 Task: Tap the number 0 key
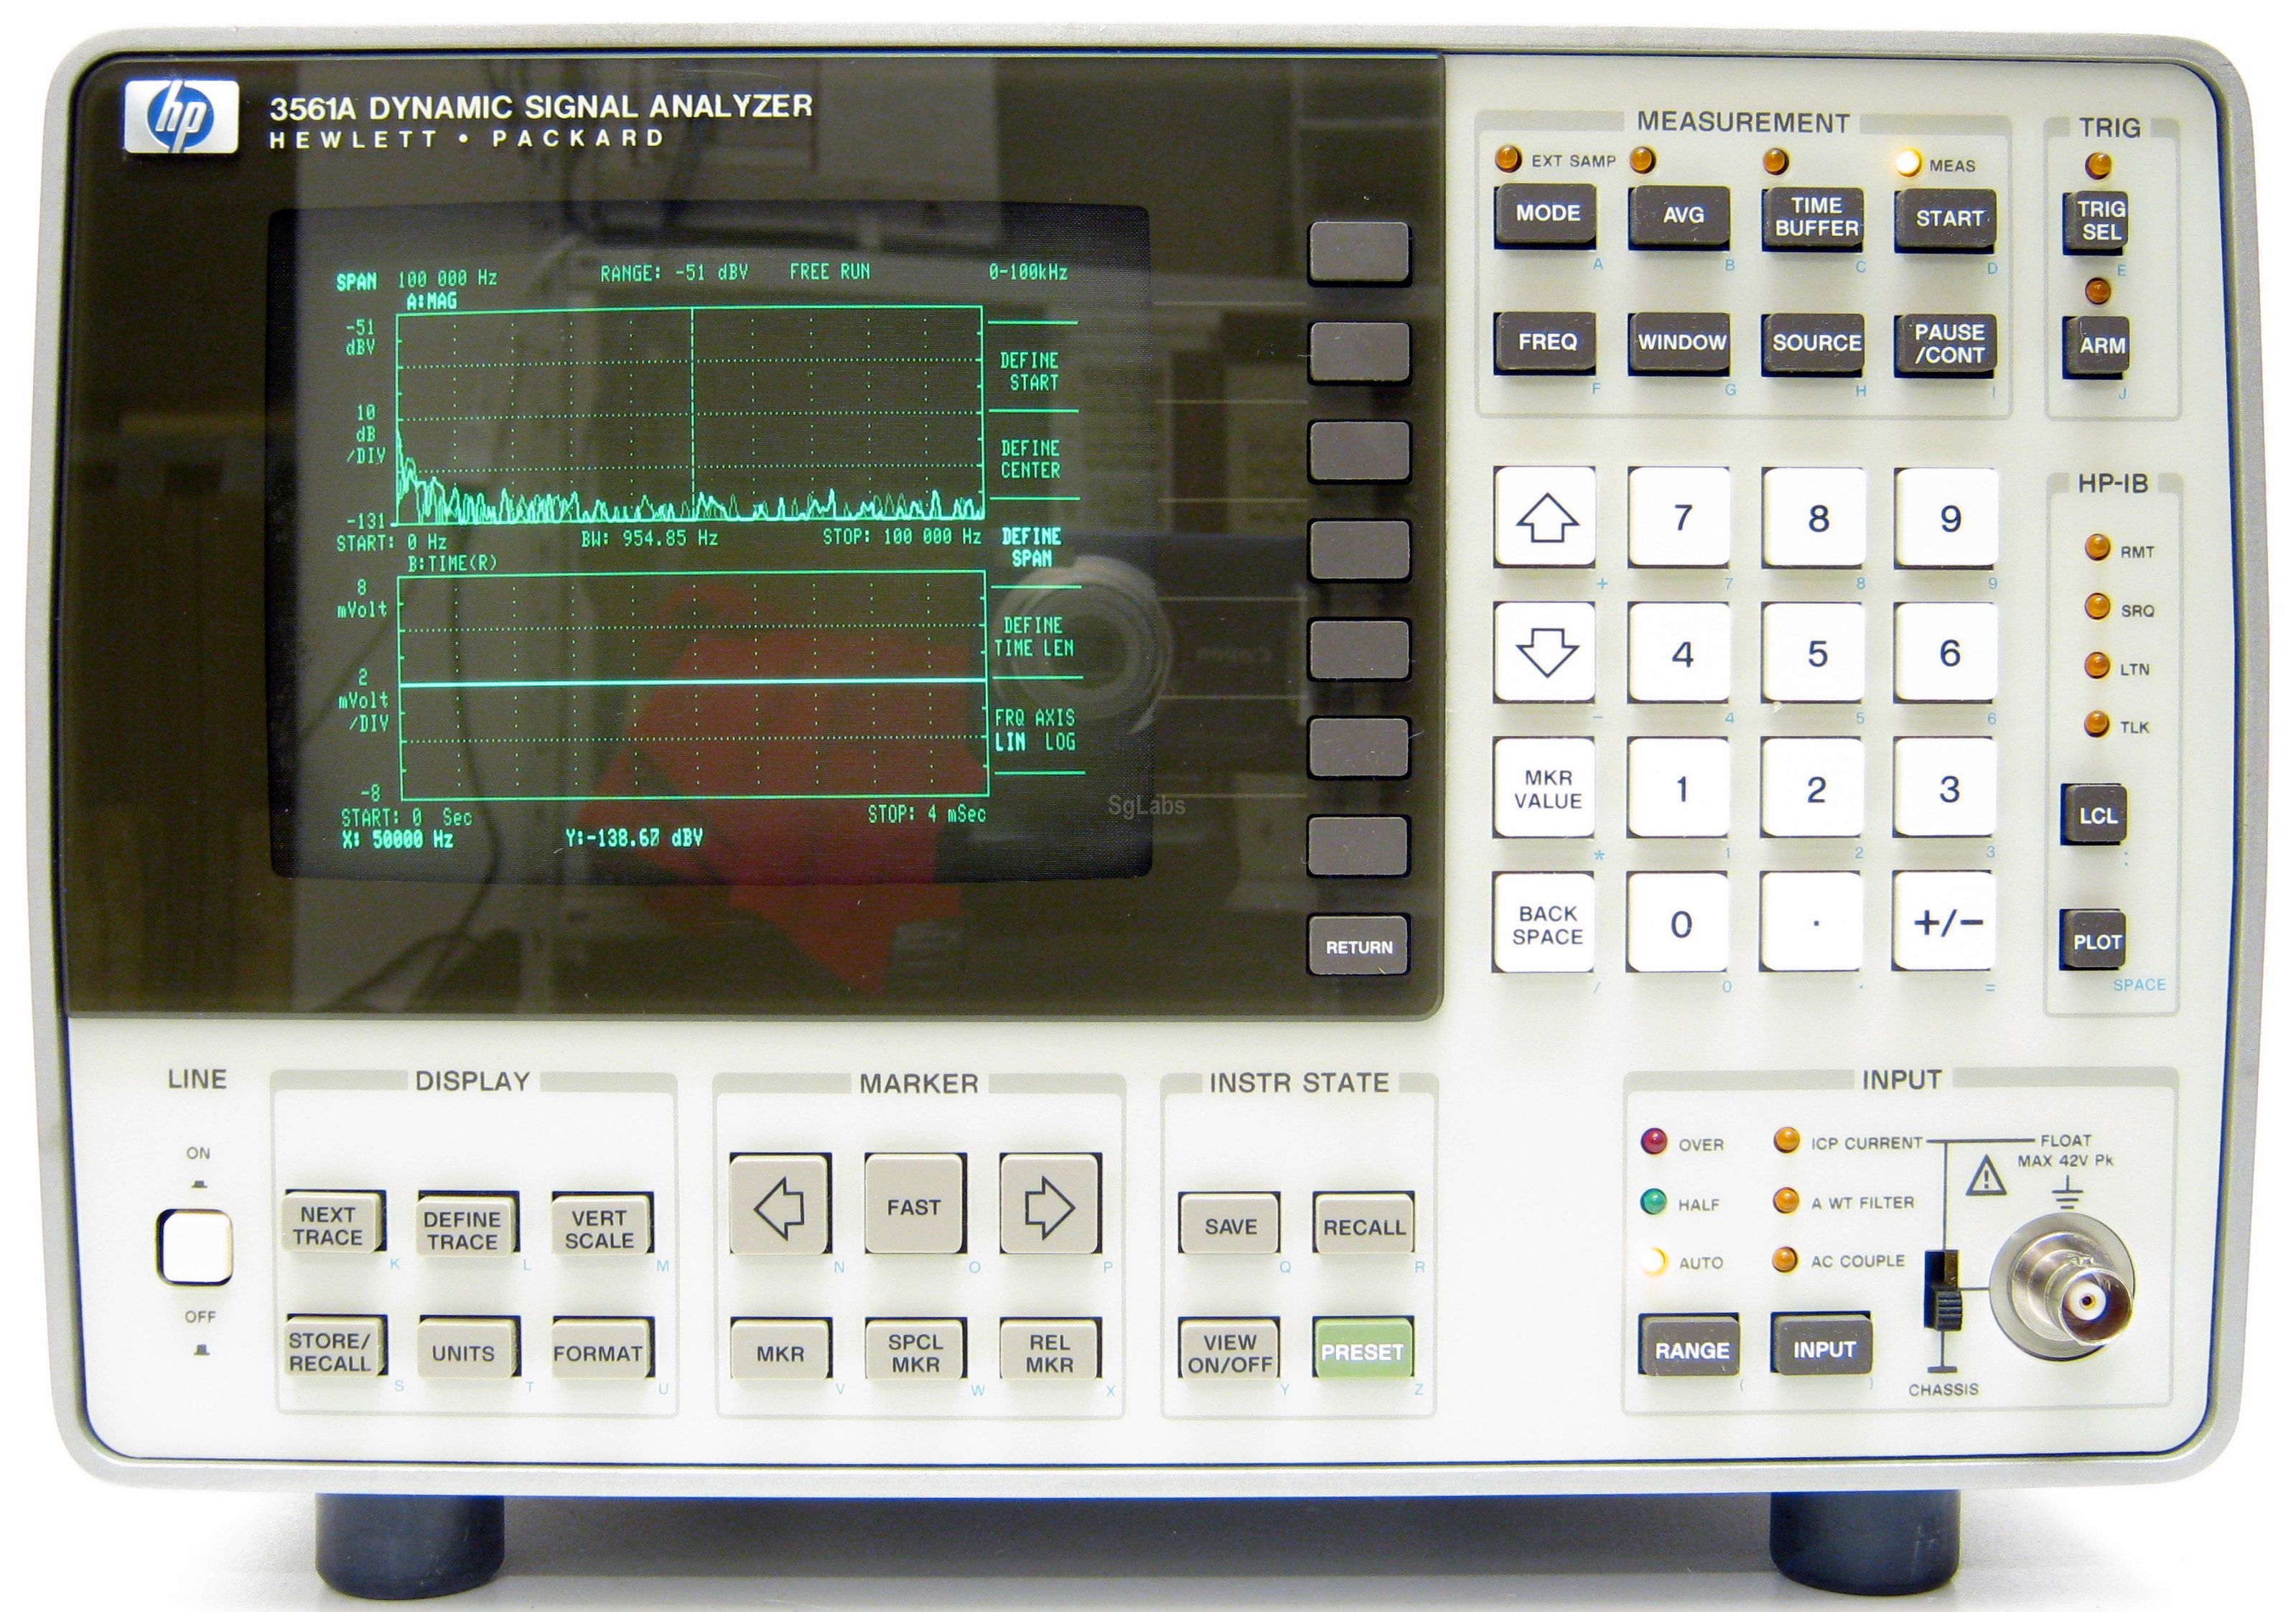pos(1679,922)
